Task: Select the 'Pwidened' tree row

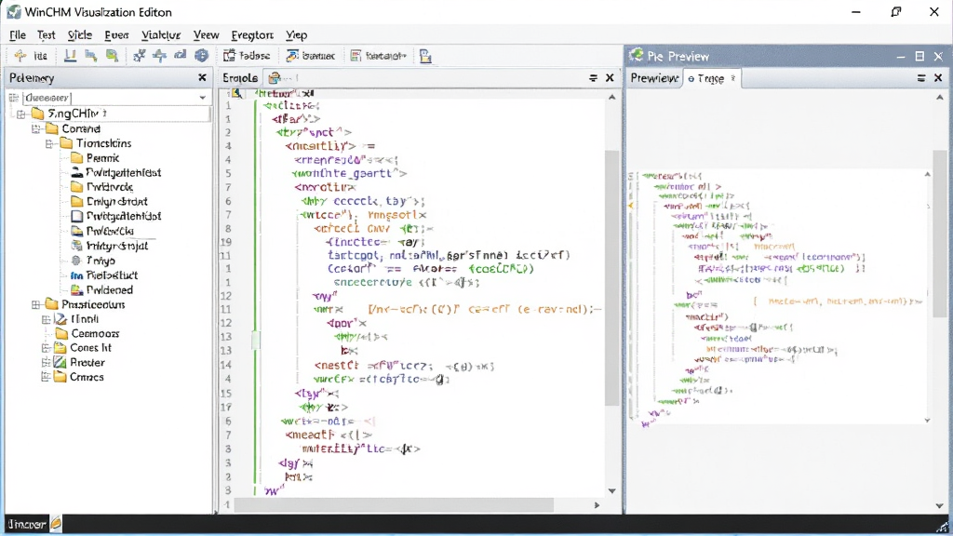Action: pos(101,290)
